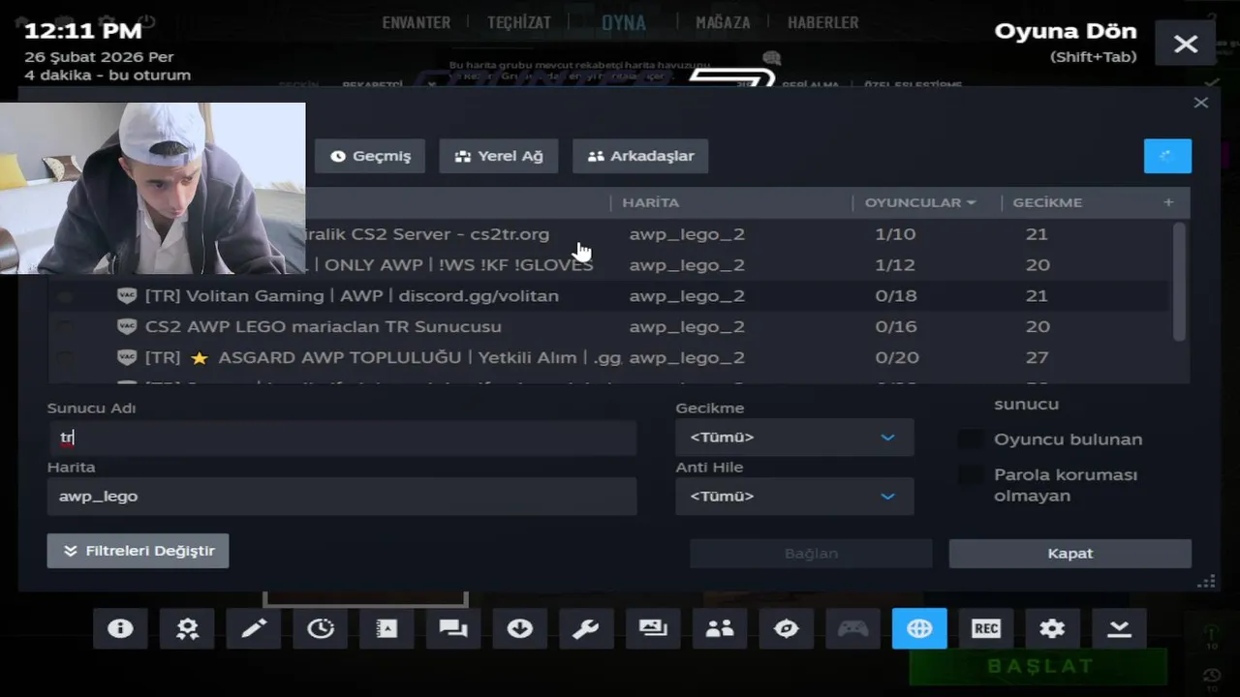Click the star icon in ASGARD row

point(200,357)
